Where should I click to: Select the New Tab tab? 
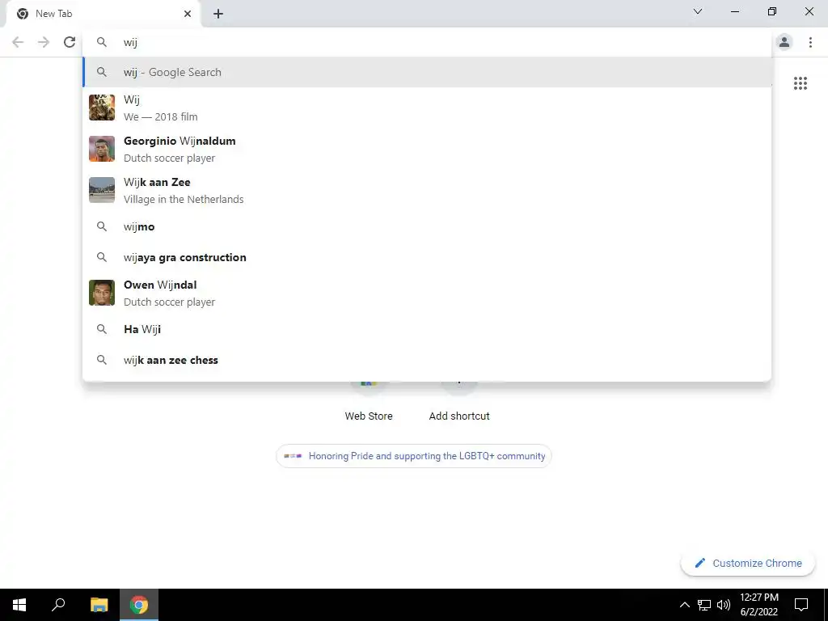point(103,14)
